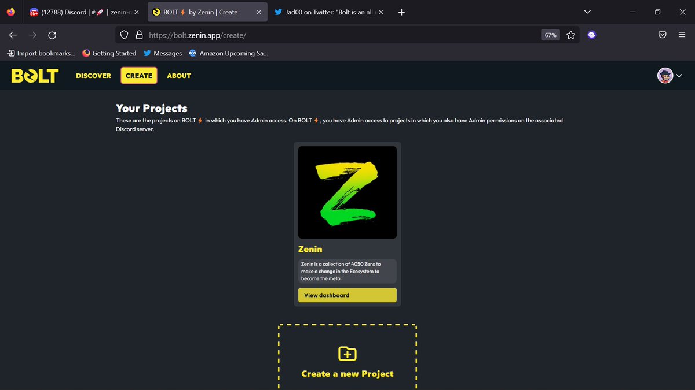The width and height of the screenshot is (695, 390).
Task: Open the purple extension icon in toolbar
Action: pos(592,35)
